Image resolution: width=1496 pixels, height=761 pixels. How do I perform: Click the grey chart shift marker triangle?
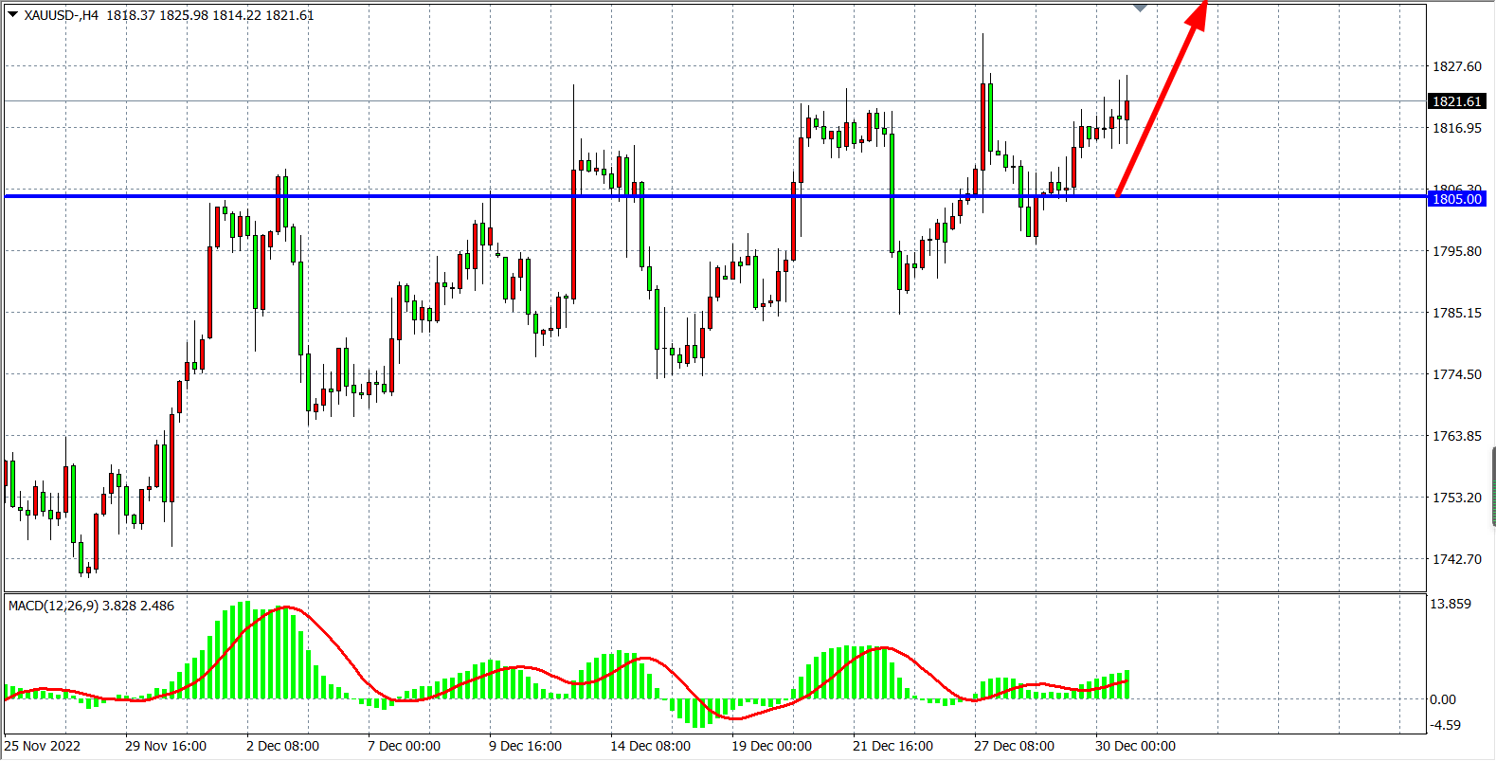coord(1140,9)
